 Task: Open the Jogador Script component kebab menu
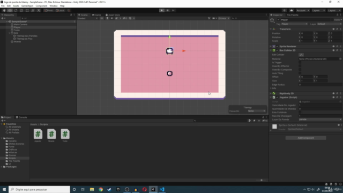(x=341, y=98)
